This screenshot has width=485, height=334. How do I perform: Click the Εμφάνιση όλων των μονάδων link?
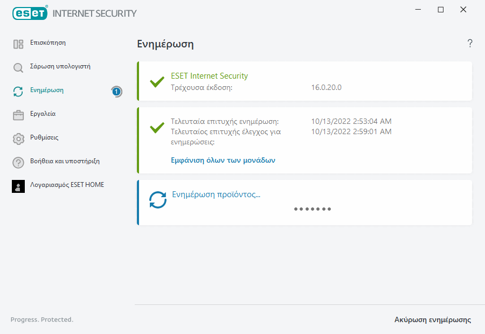click(x=223, y=160)
